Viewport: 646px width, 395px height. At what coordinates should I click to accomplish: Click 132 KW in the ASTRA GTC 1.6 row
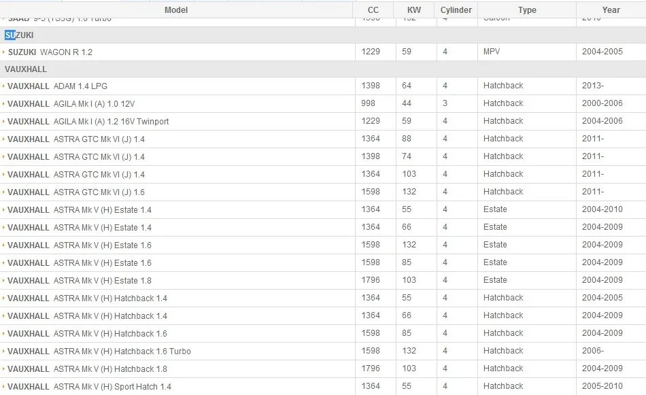(409, 192)
